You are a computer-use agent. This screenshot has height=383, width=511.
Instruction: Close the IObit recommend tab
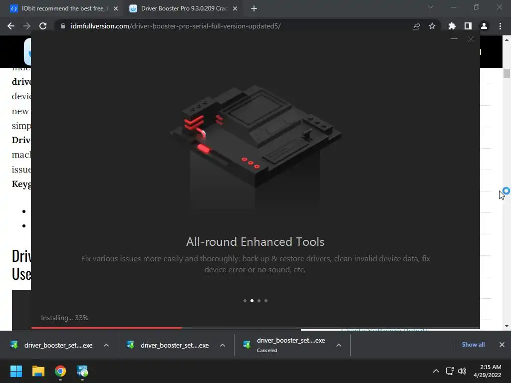point(116,8)
